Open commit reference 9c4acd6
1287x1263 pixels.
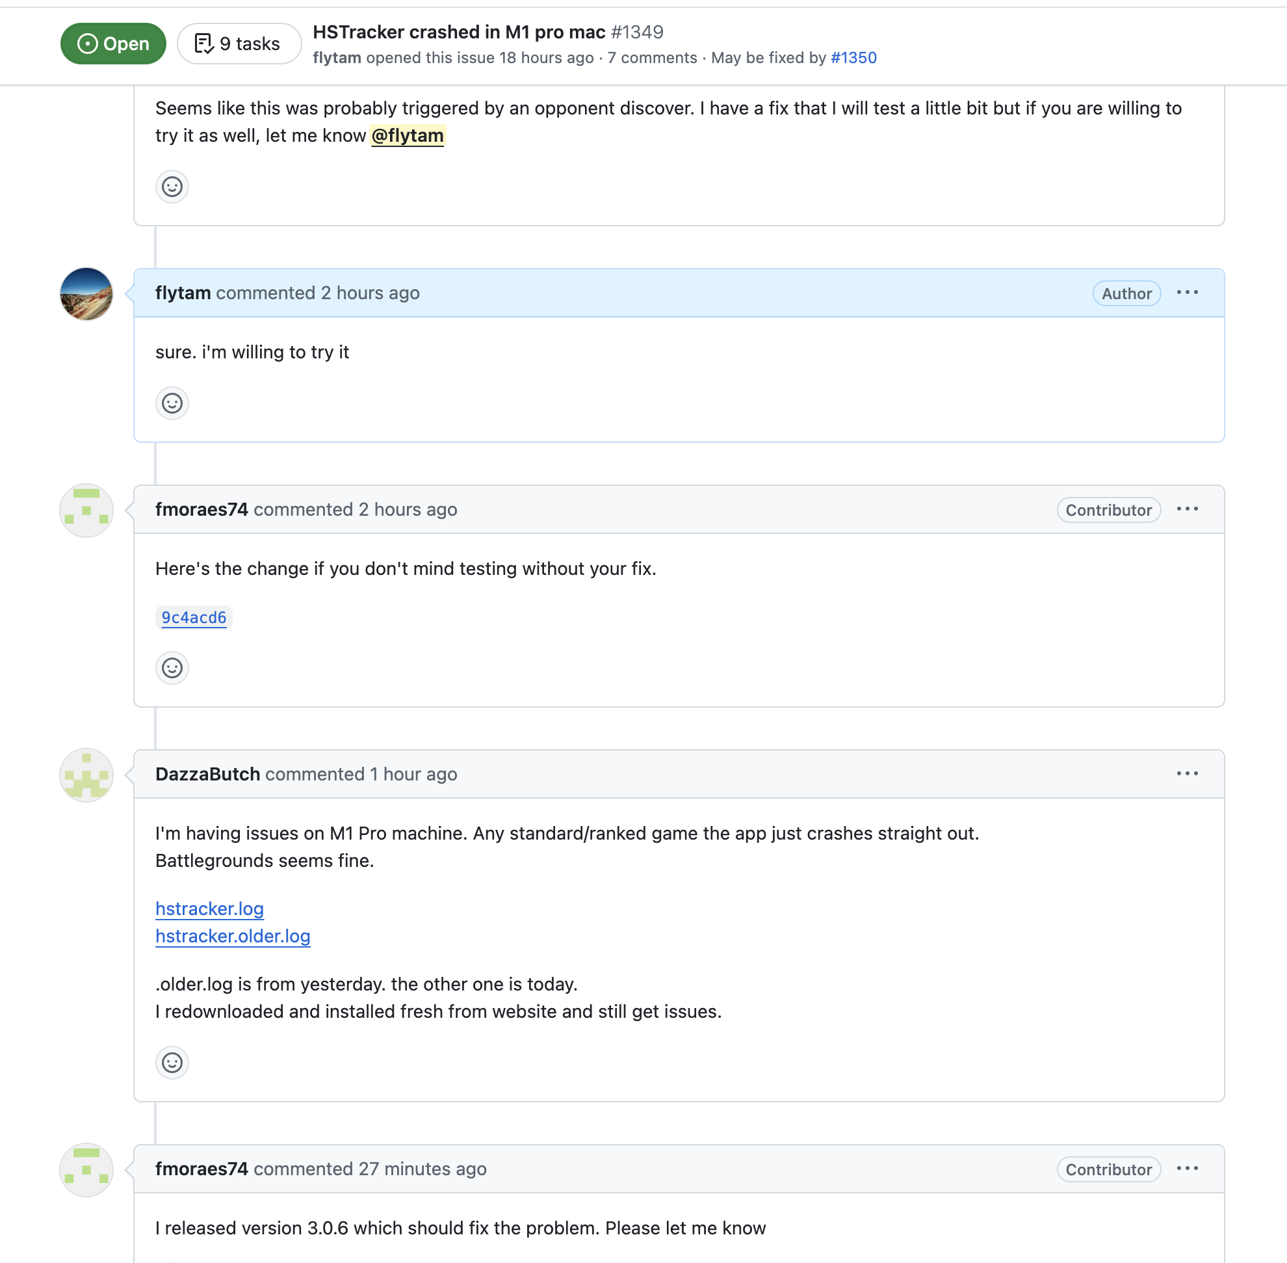(x=193, y=617)
